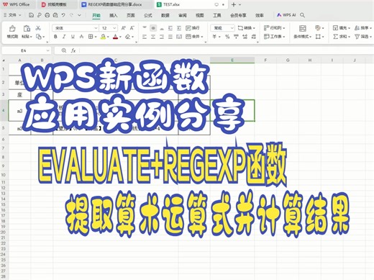Click currency format yen icon
Viewport: 374px width, 280px height.
tap(215, 37)
